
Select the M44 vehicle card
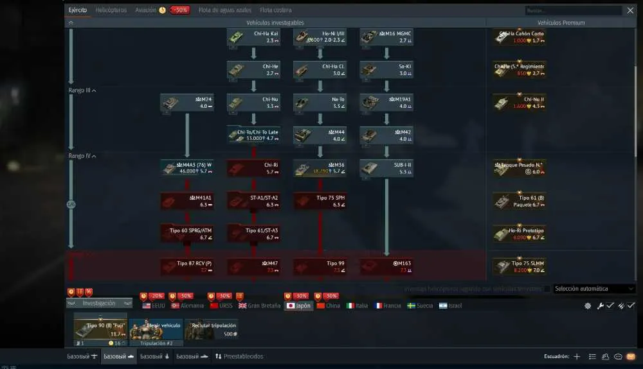click(320, 135)
